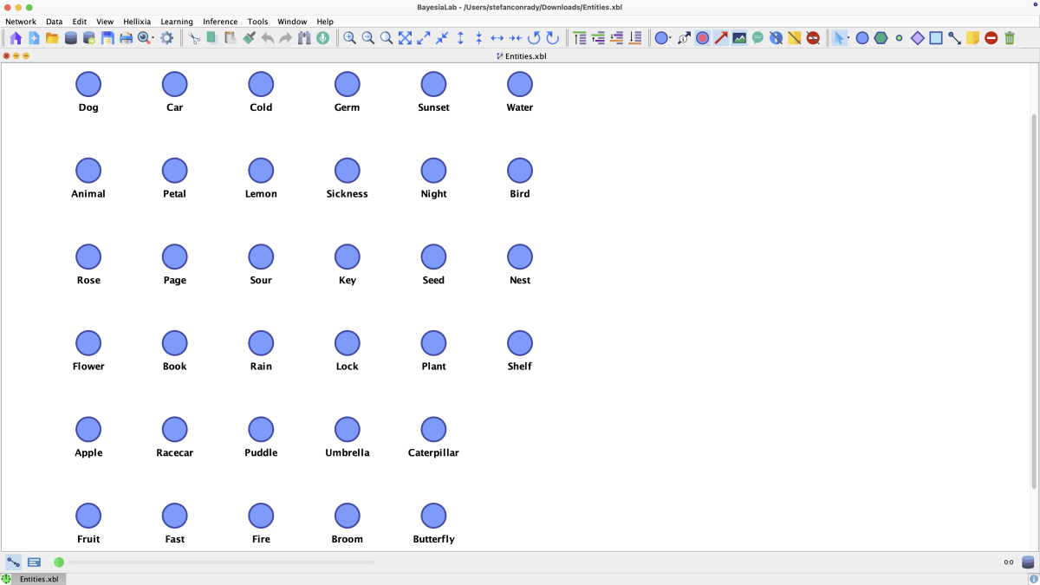Viewport: 1040px width, 585px height.
Task: Click the yellow sticky note tool
Action: coord(973,38)
